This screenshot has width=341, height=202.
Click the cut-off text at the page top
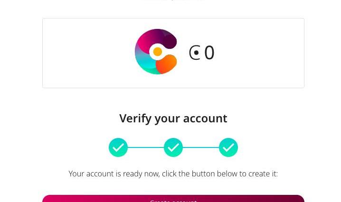173,1
